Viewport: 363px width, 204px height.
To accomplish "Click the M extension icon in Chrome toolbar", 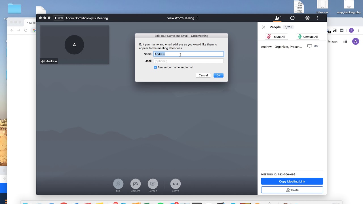I will (x=342, y=30).
